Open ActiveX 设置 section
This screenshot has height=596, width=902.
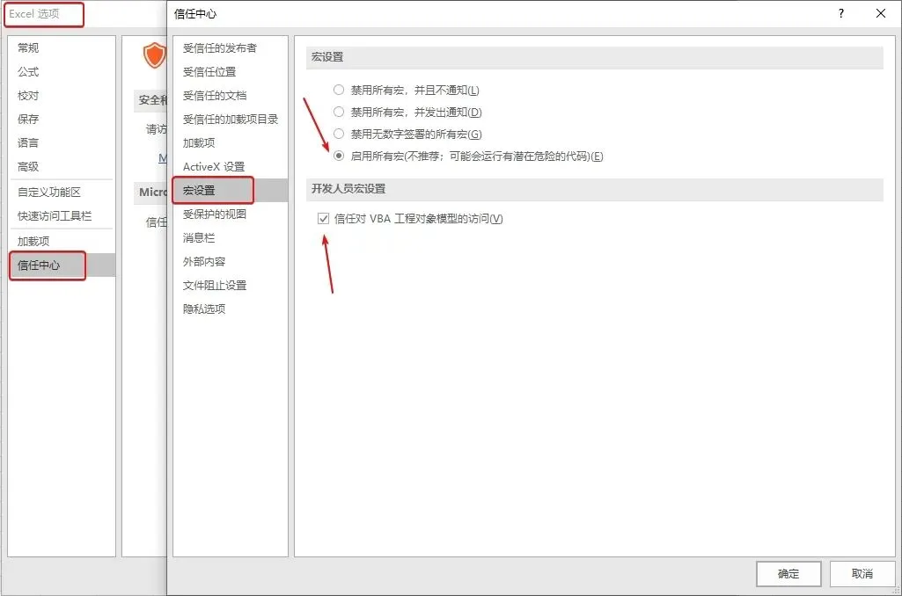point(230,167)
